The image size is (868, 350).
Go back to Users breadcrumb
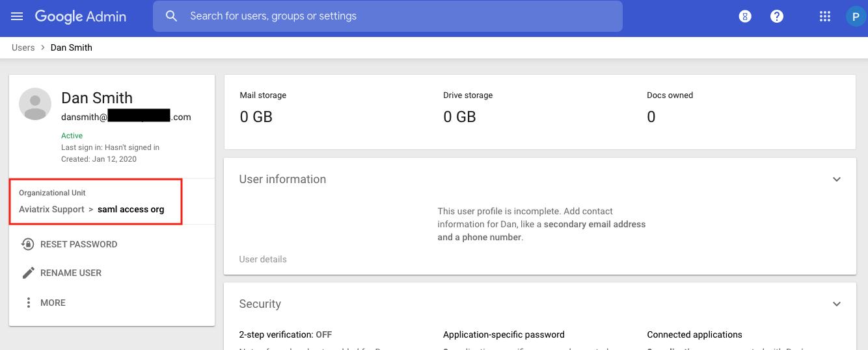[x=23, y=47]
